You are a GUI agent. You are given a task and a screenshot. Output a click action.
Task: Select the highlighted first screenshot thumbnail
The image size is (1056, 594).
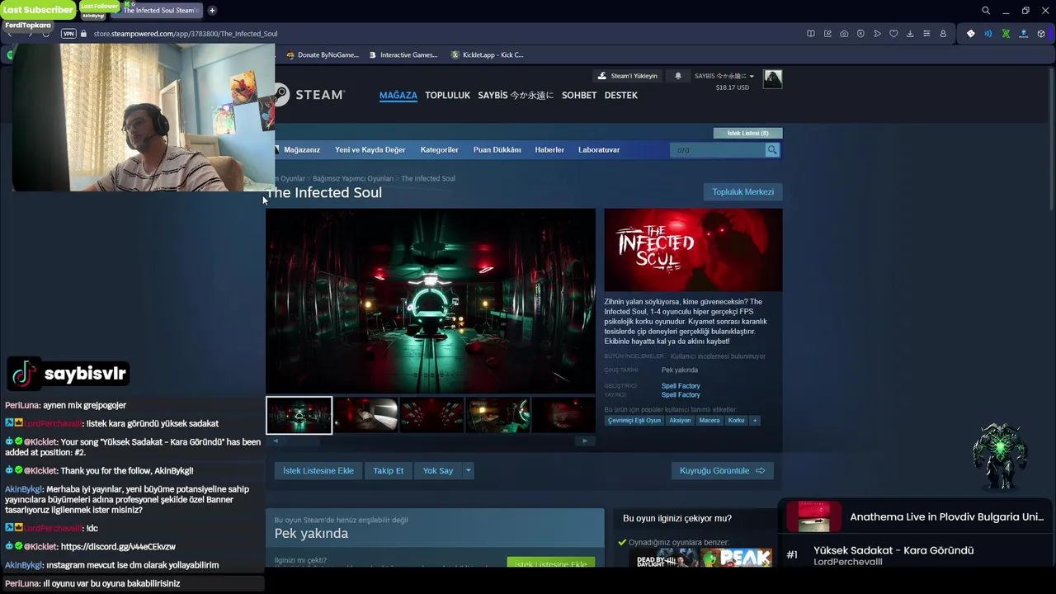[299, 416]
